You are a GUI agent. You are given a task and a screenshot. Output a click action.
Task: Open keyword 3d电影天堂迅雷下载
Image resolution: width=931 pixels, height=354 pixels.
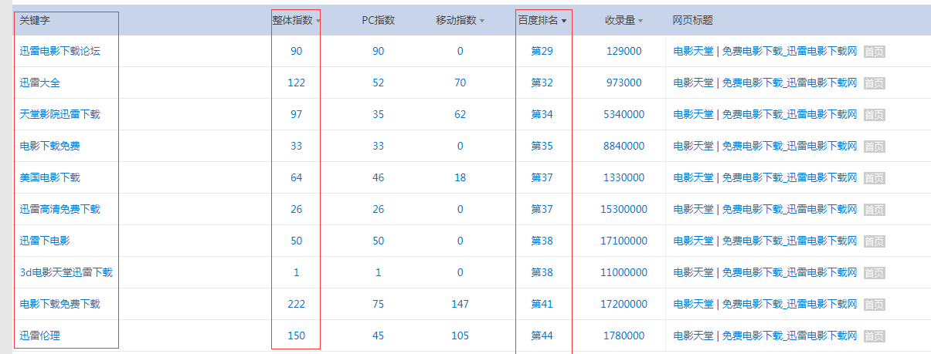[66, 272]
